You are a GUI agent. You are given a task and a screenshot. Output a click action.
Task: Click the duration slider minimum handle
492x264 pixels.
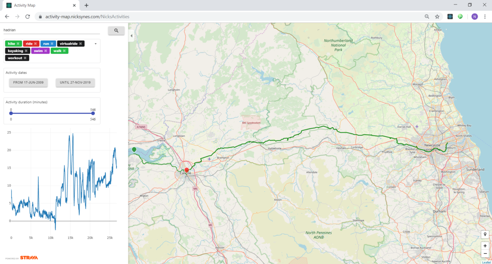(11, 113)
